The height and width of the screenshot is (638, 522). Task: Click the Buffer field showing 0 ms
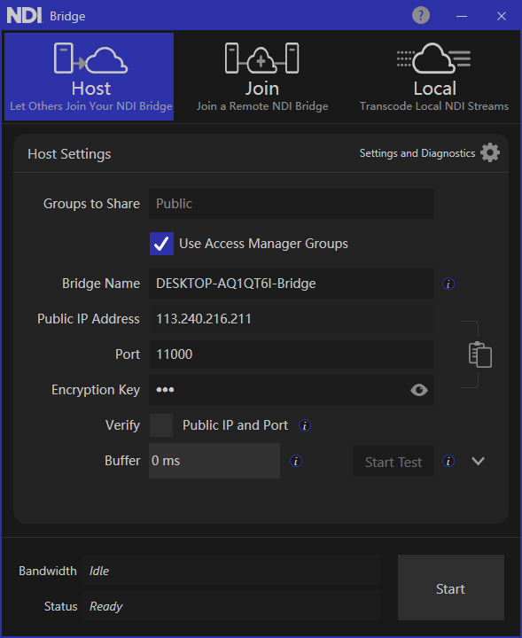[214, 461]
